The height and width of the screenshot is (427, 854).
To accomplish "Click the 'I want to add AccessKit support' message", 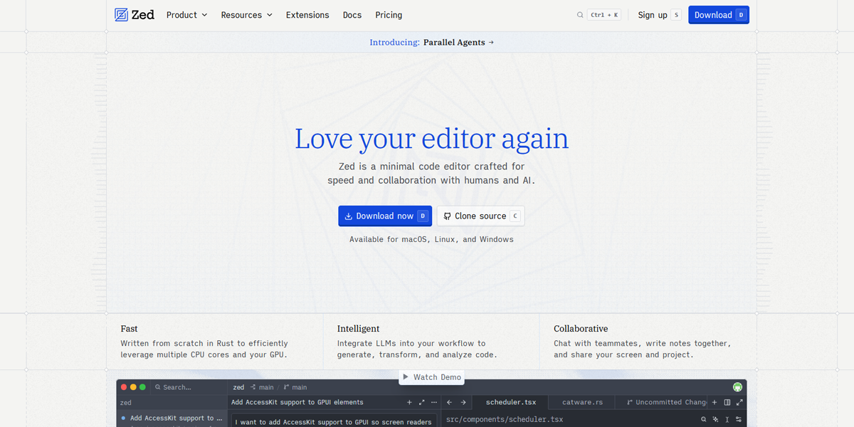I will tap(334, 422).
